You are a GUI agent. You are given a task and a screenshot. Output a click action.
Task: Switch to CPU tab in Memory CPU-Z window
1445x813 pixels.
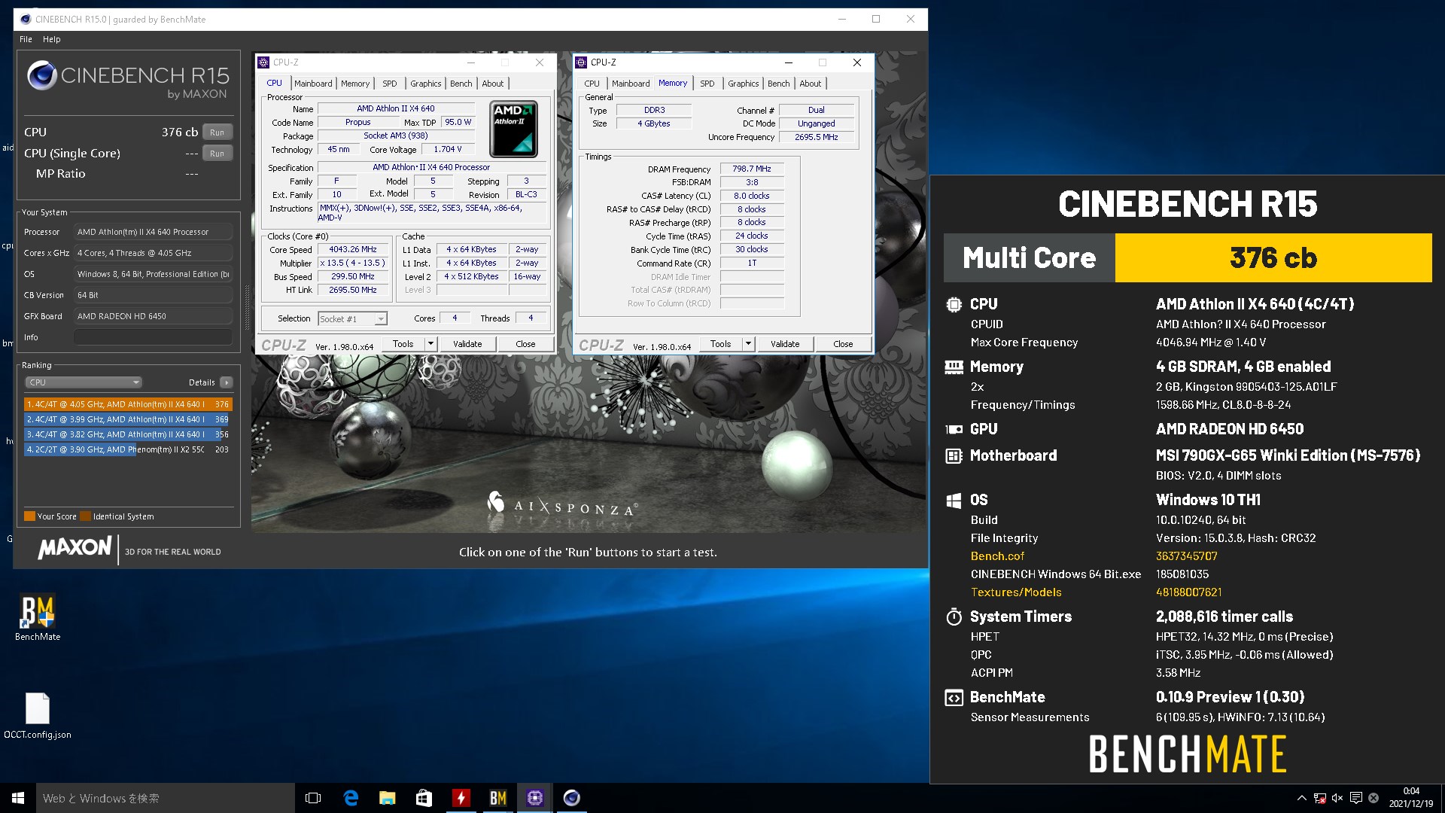point(592,84)
